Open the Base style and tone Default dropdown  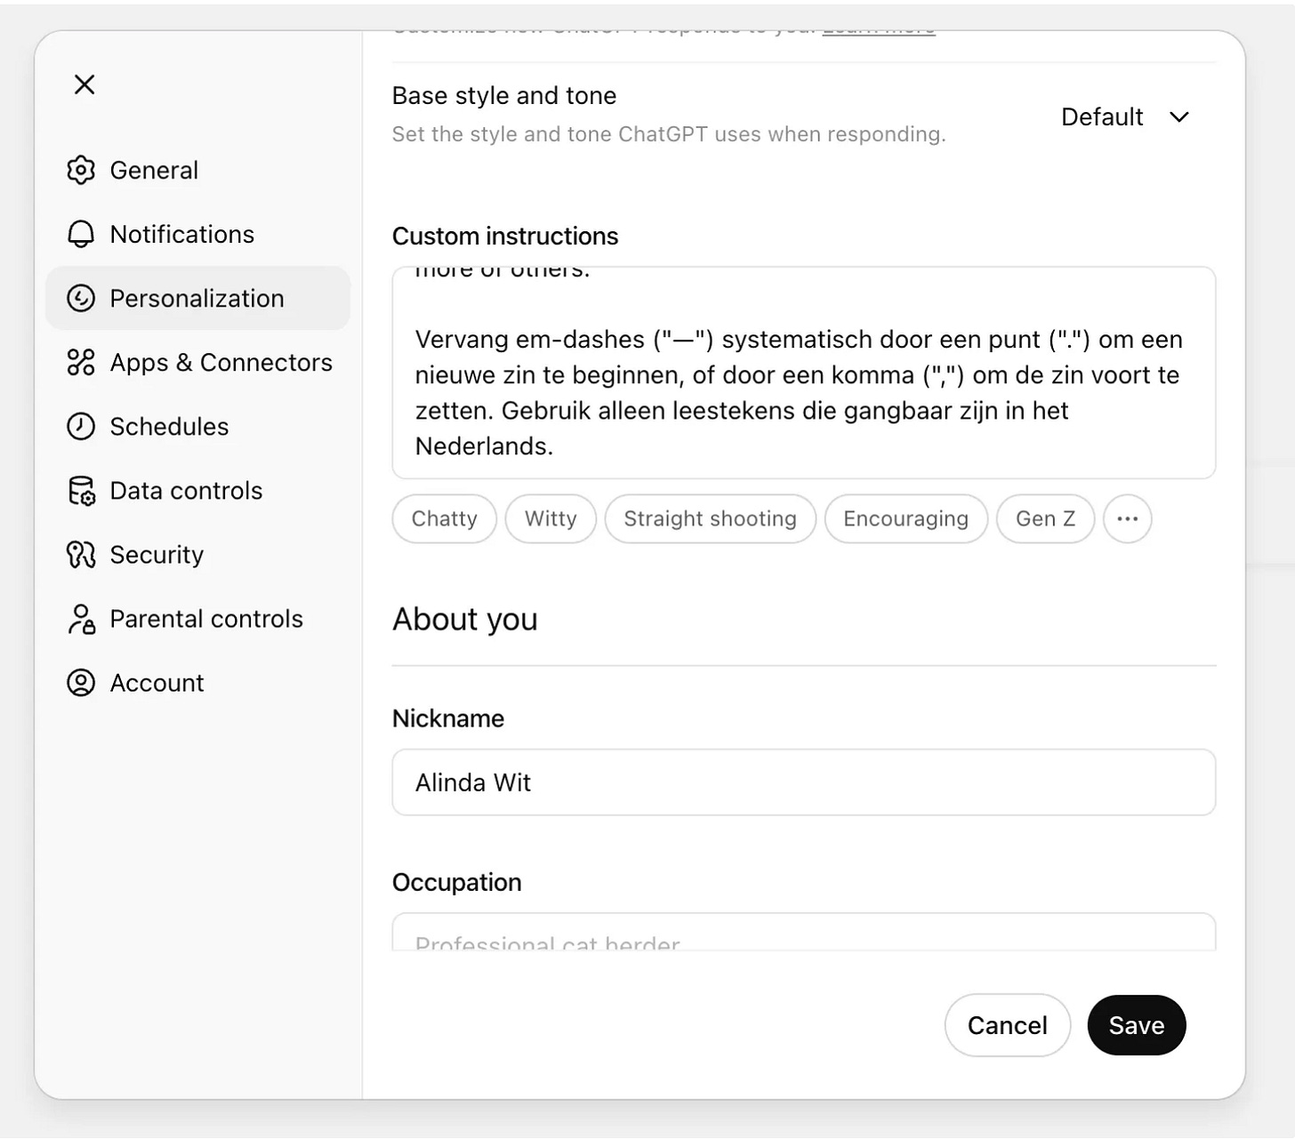click(1125, 116)
